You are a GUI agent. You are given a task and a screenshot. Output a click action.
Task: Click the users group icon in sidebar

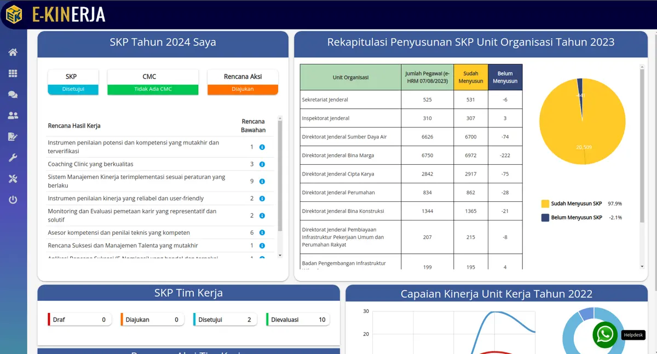tap(13, 115)
